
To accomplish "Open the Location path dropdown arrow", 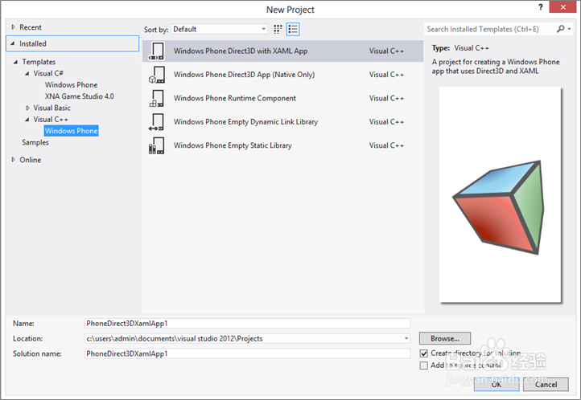I will tap(406, 338).
